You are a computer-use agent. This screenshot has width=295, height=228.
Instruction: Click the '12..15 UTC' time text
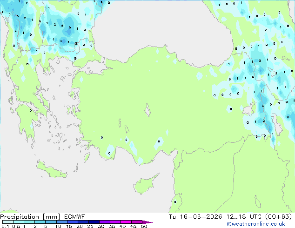point(244,217)
